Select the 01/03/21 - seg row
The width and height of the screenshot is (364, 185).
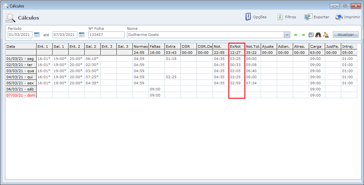(20, 59)
